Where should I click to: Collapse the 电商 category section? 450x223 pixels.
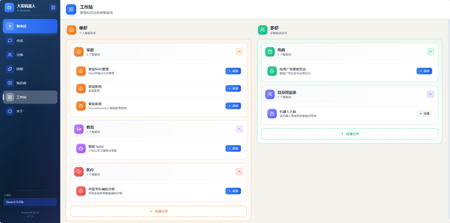point(430,52)
